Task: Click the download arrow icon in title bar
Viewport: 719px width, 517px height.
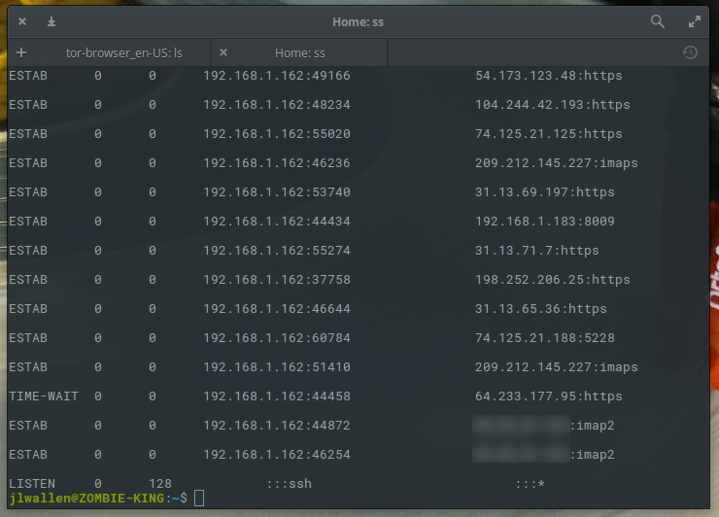Action: click(x=51, y=21)
